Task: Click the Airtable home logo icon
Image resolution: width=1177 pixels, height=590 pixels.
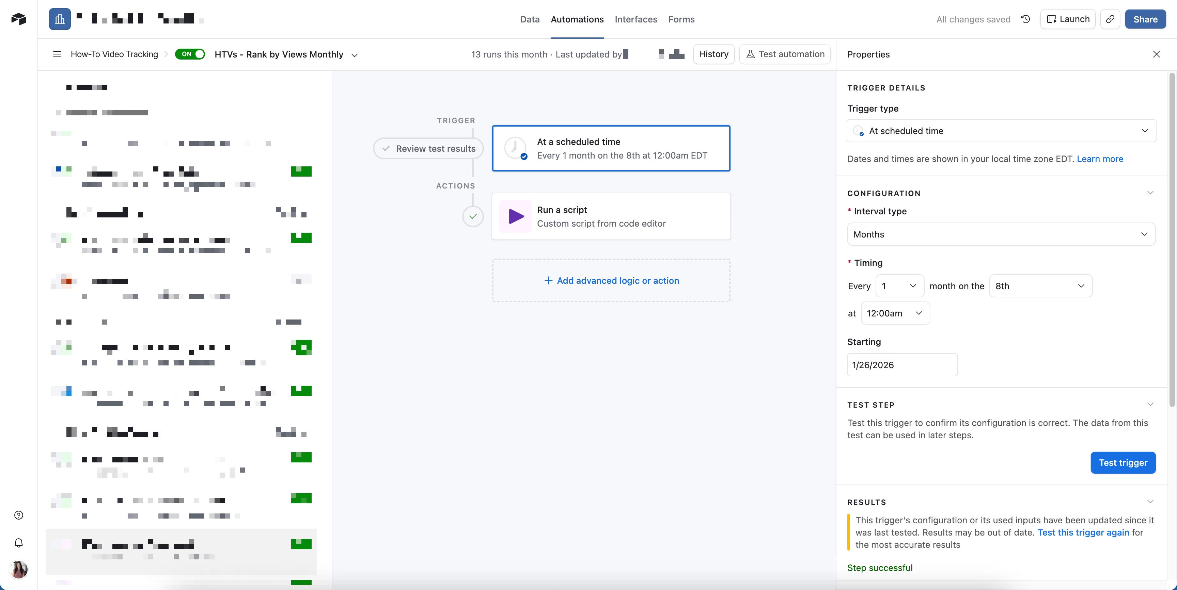Action: [x=19, y=19]
